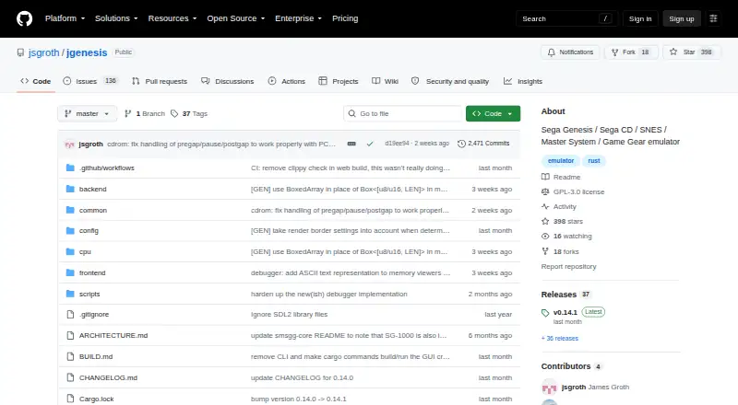Open the scripts folder
738x405 pixels.
click(x=89, y=294)
